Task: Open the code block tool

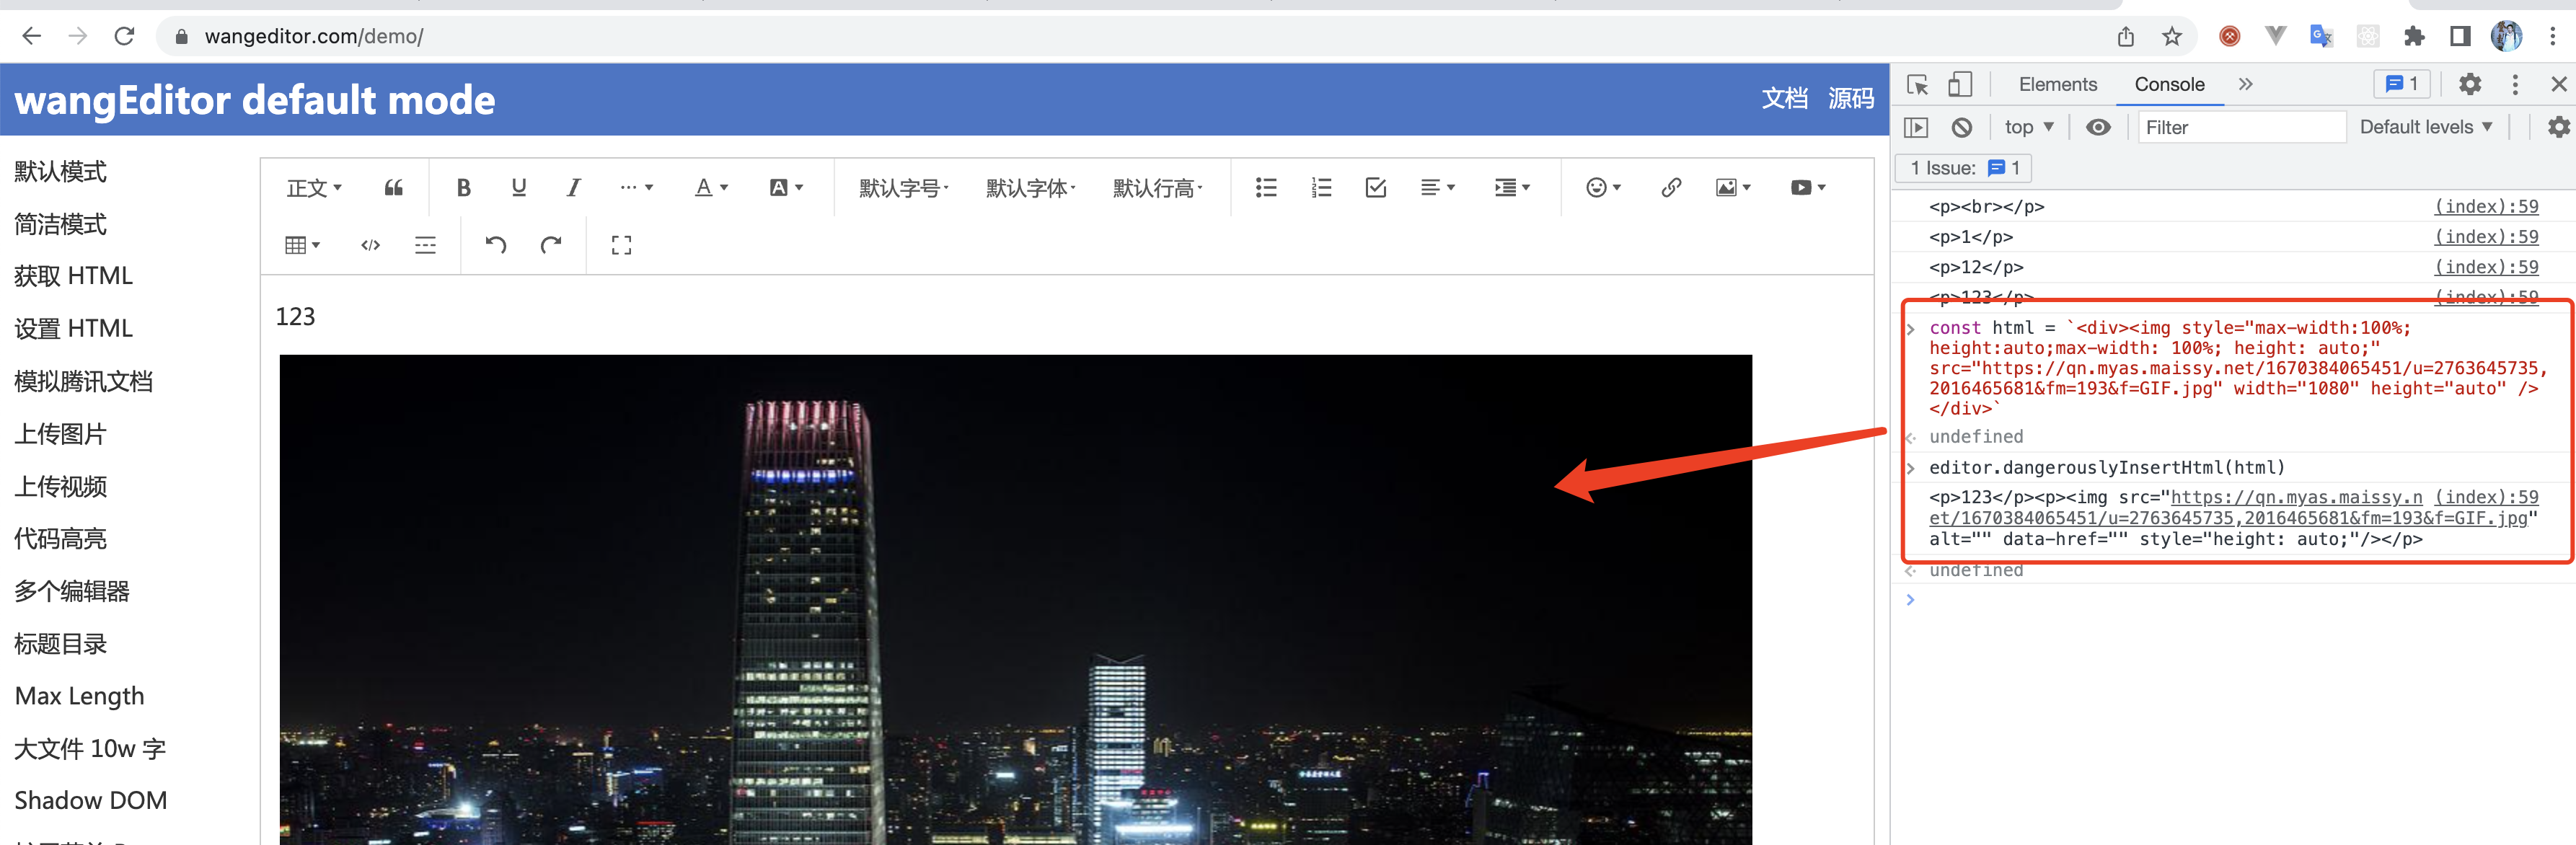Action: click(x=369, y=244)
